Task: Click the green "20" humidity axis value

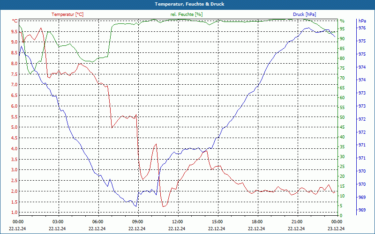Action: coord(342,176)
